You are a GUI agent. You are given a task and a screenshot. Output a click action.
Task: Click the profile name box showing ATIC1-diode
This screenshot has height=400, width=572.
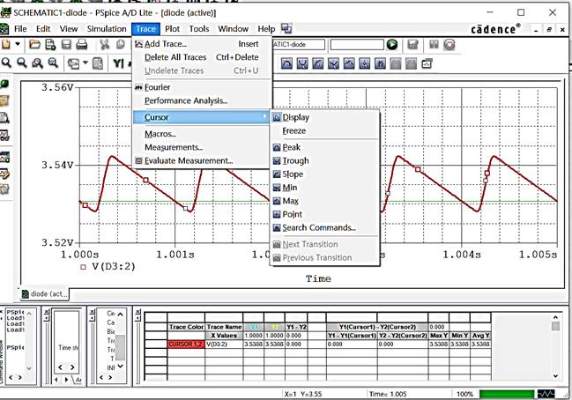click(x=299, y=44)
